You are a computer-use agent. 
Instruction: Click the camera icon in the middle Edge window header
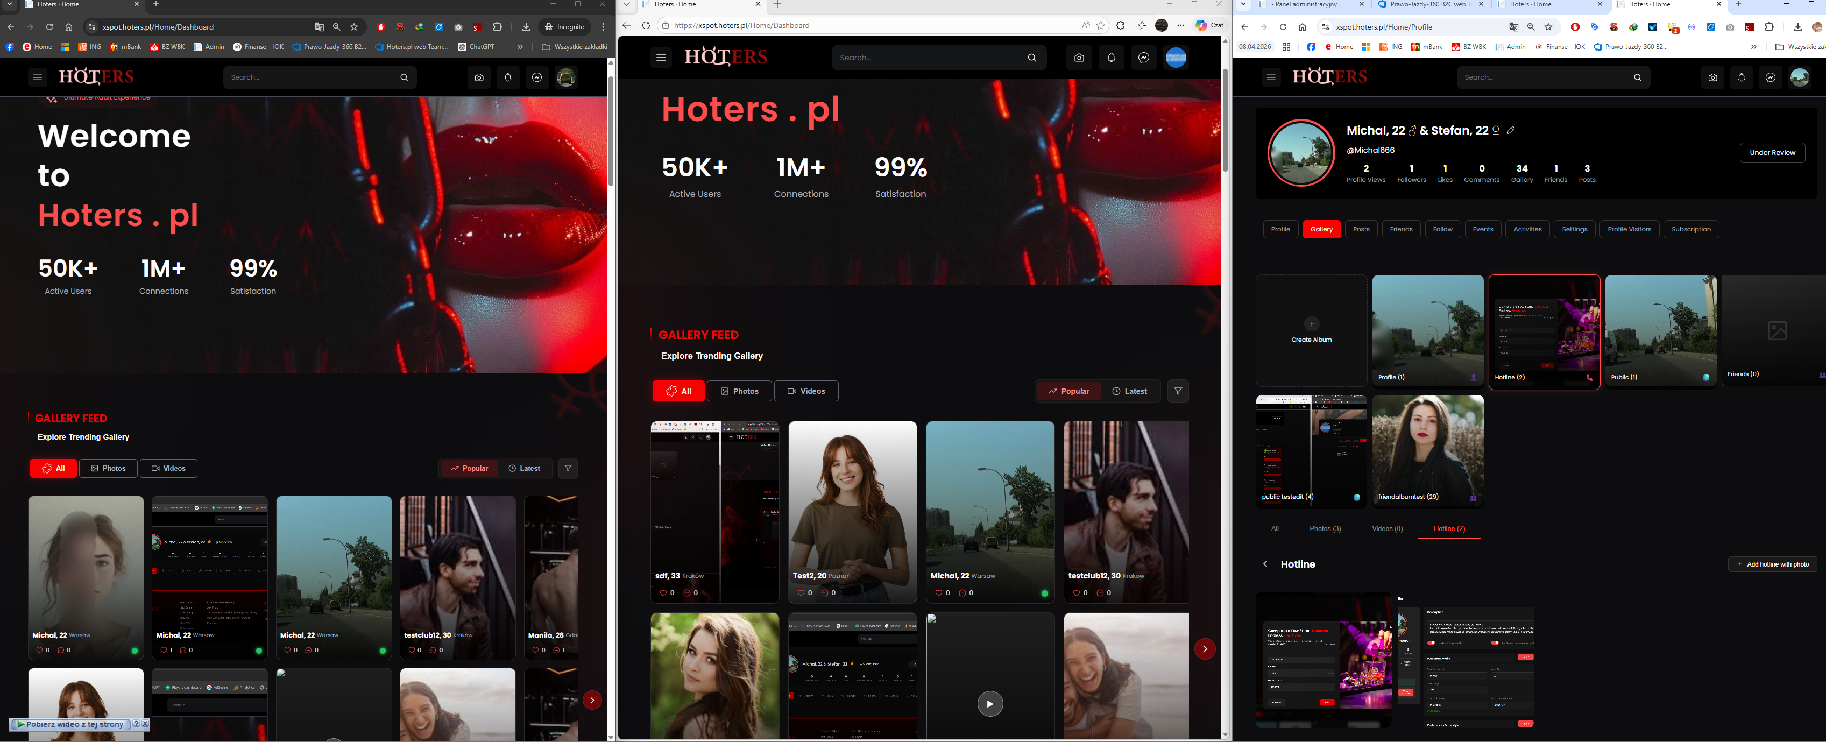[x=1079, y=58]
